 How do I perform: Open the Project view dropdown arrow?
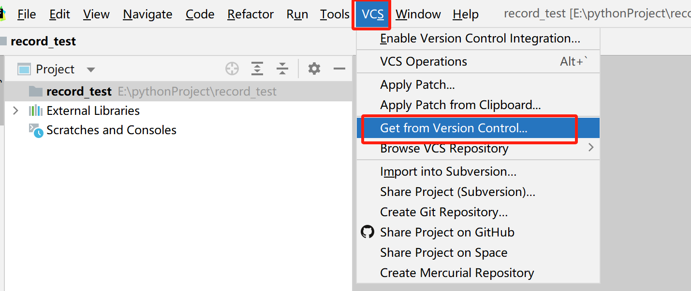(x=90, y=69)
